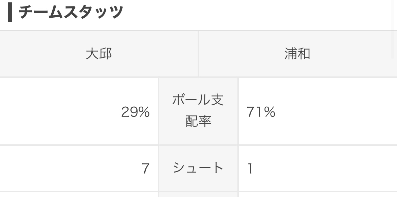Click the percent sign in 29%
397x197 pixels.
point(143,112)
